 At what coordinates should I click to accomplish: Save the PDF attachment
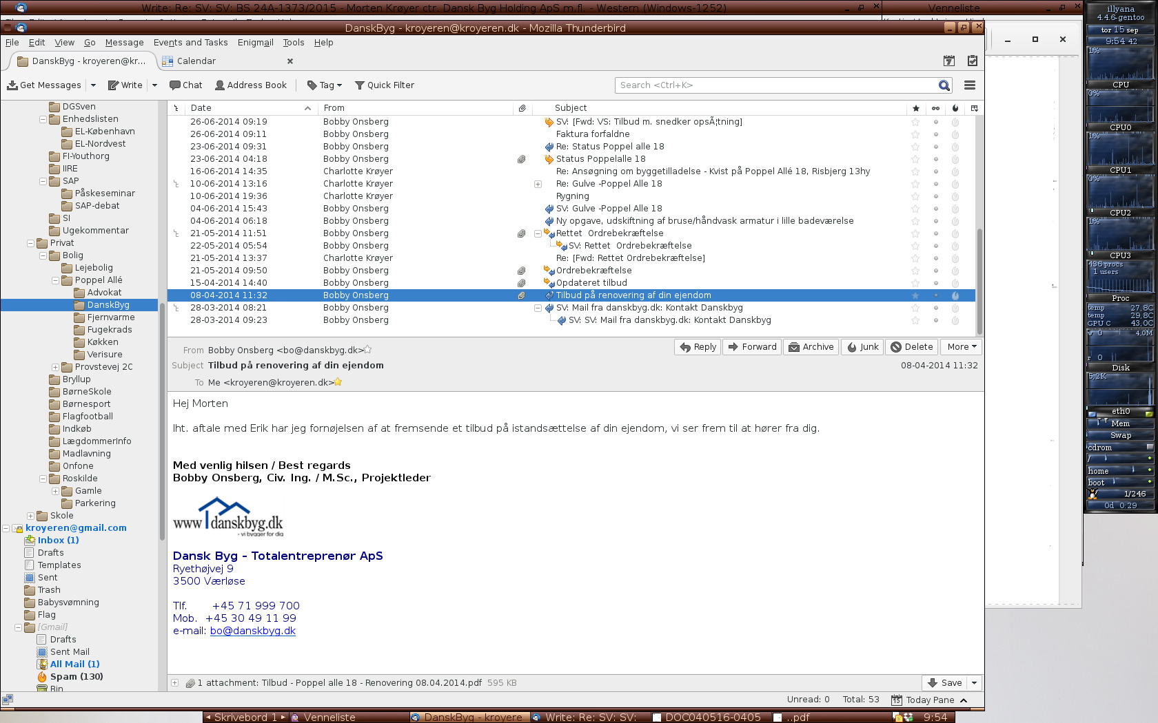(x=945, y=683)
